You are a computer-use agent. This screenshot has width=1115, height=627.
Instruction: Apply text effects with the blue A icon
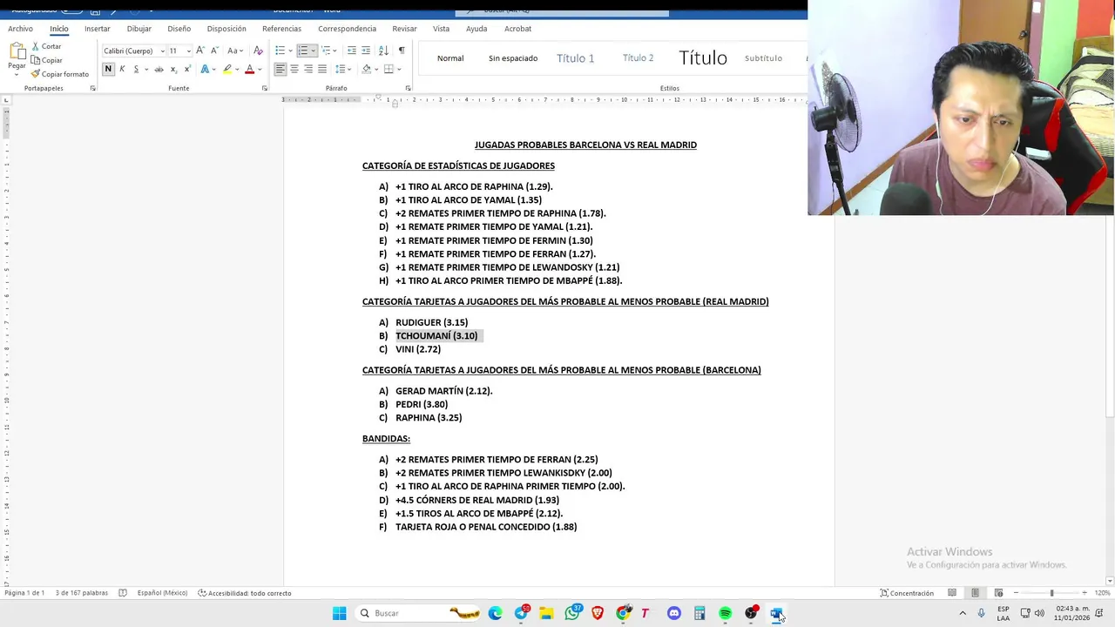coord(205,69)
